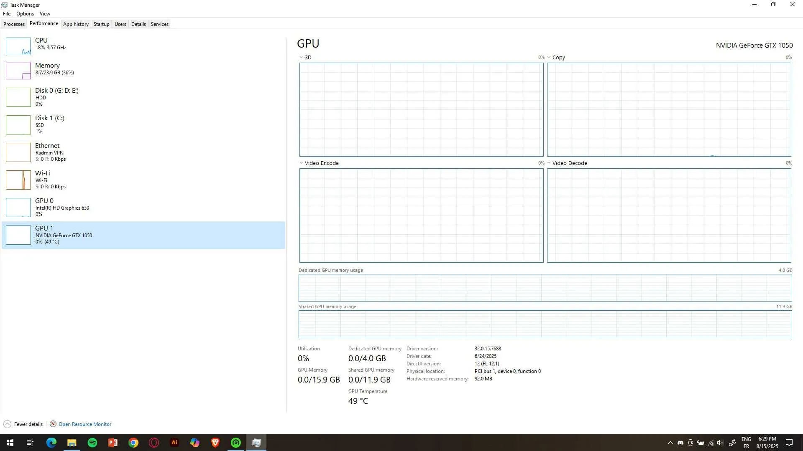Open Brave browser from taskbar
Screen dimensions: 803x451
click(215, 443)
